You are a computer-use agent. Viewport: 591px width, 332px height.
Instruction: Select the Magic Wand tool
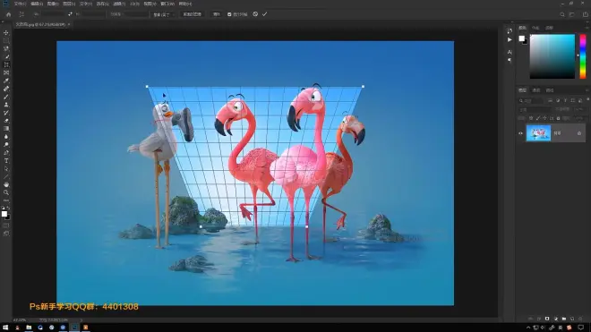tap(6, 56)
